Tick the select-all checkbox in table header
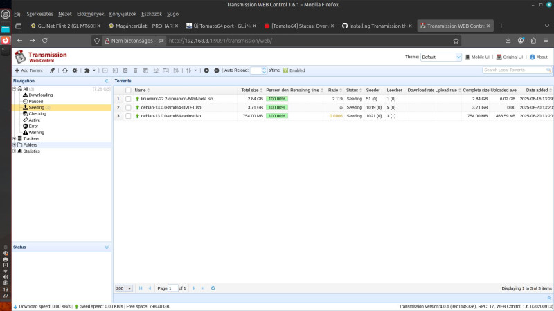 point(128,91)
